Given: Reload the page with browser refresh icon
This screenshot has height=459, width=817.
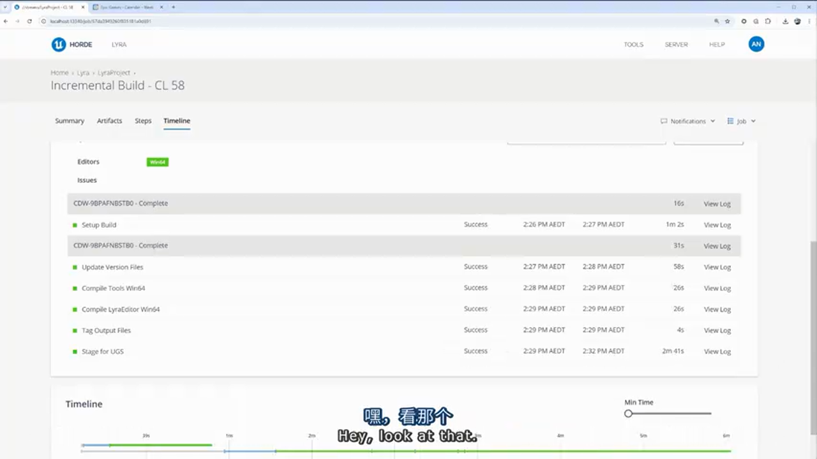Looking at the screenshot, I should point(29,21).
